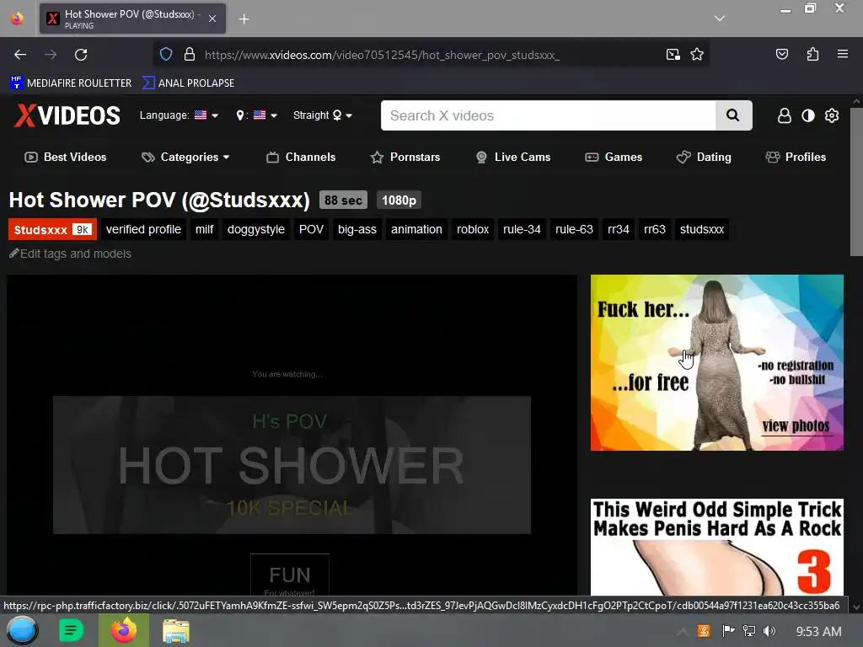Open a new browser tab
This screenshot has width=863, height=647.
pos(244,19)
